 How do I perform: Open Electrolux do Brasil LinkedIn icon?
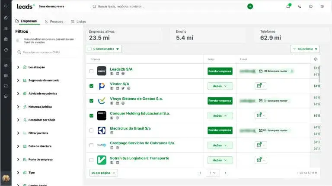pyautogui.click(x=112, y=133)
